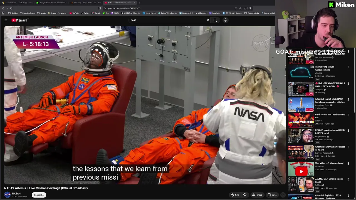Open options for The Wooting Mouse Announcement

click(348, 67)
